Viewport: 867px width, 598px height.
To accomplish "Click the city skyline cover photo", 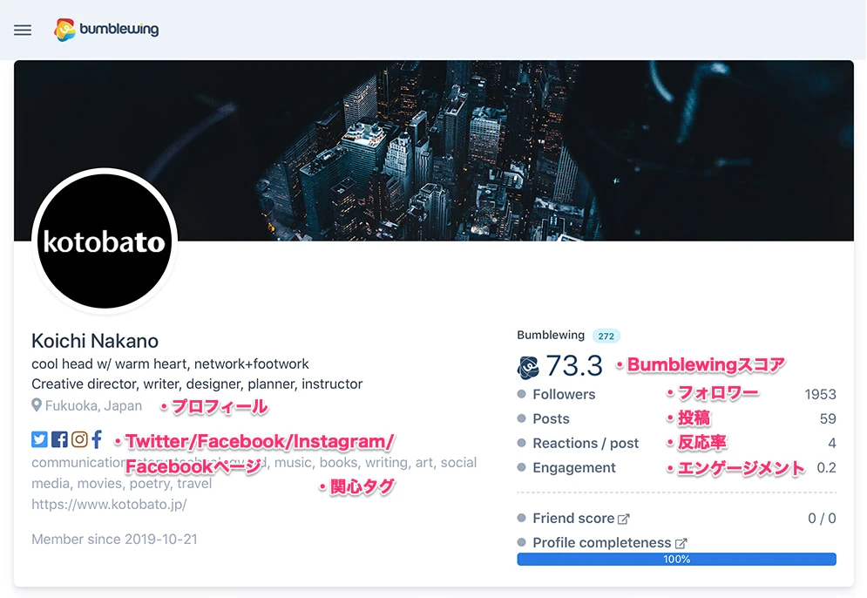I will pos(434,151).
